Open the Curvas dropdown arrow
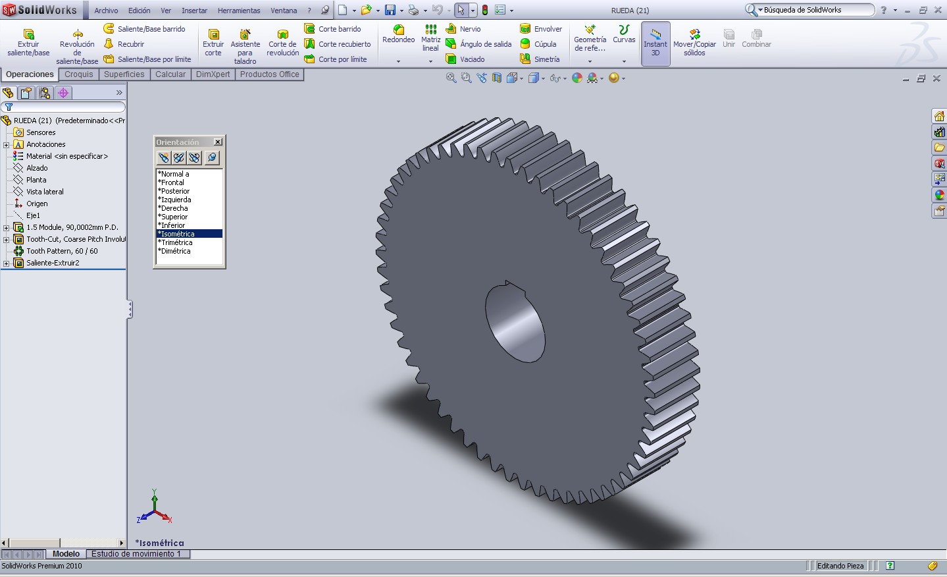This screenshot has width=947, height=577. click(624, 61)
